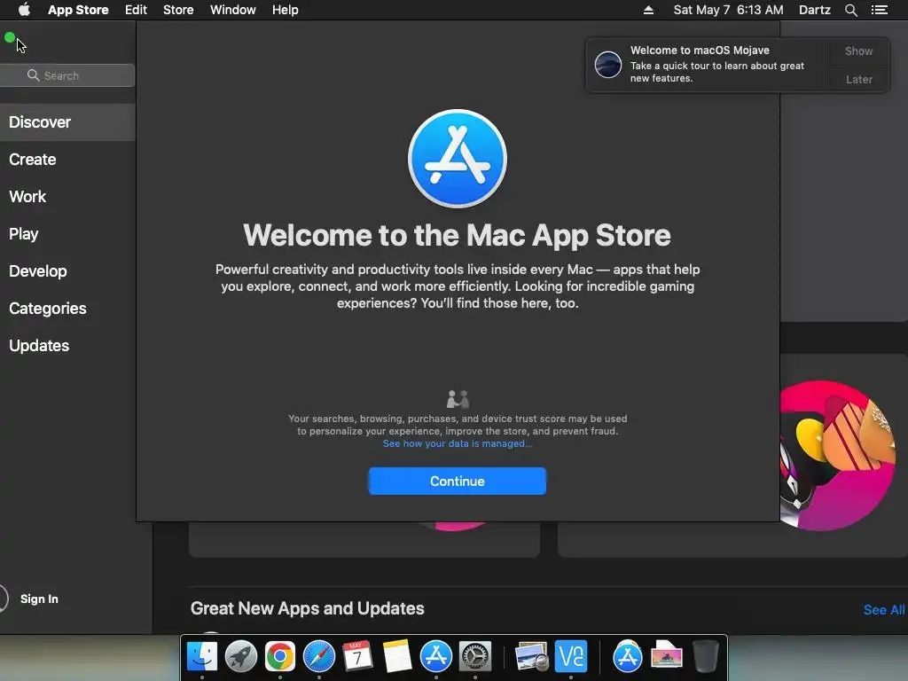Open Notification Center list icon
The width and height of the screenshot is (908, 681).
tap(880, 10)
